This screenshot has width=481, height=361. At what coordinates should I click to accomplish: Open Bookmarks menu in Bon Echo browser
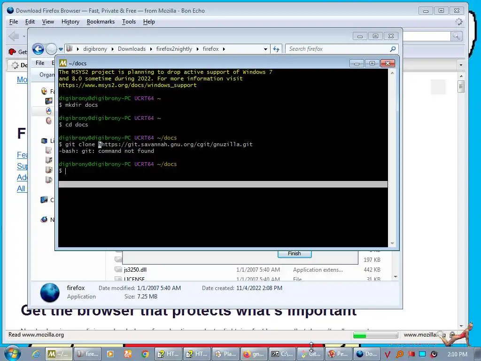click(101, 22)
